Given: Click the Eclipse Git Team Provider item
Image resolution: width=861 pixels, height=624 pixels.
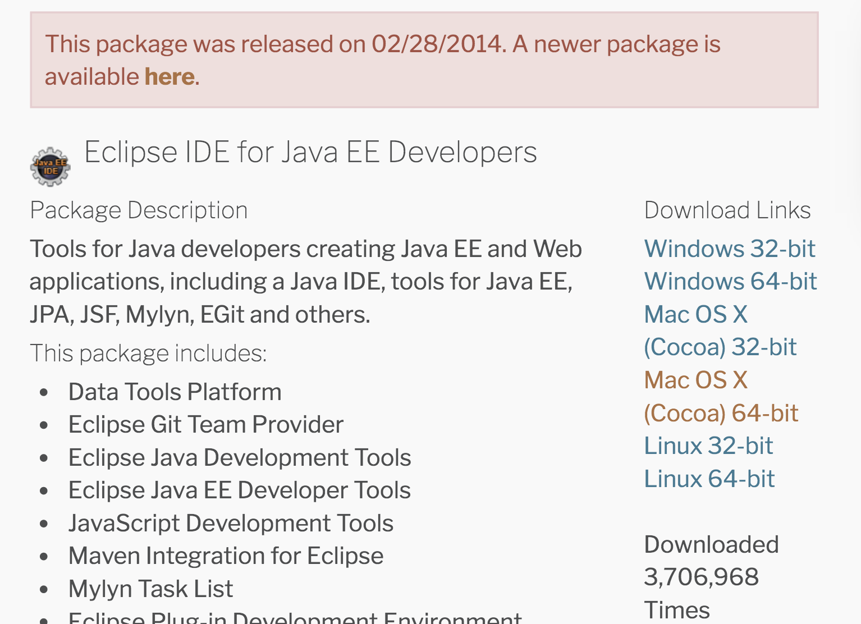Looking at the screenshot, I should coord(205,425).
